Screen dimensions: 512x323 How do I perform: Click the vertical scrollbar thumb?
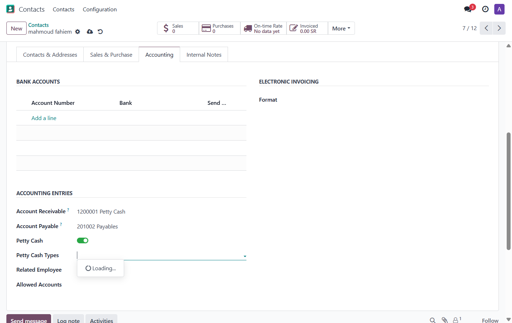pos(508,191)
